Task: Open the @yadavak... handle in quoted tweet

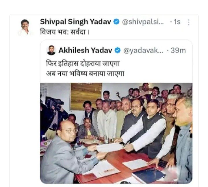Action: pyautogui.click(x=143, y=51)
